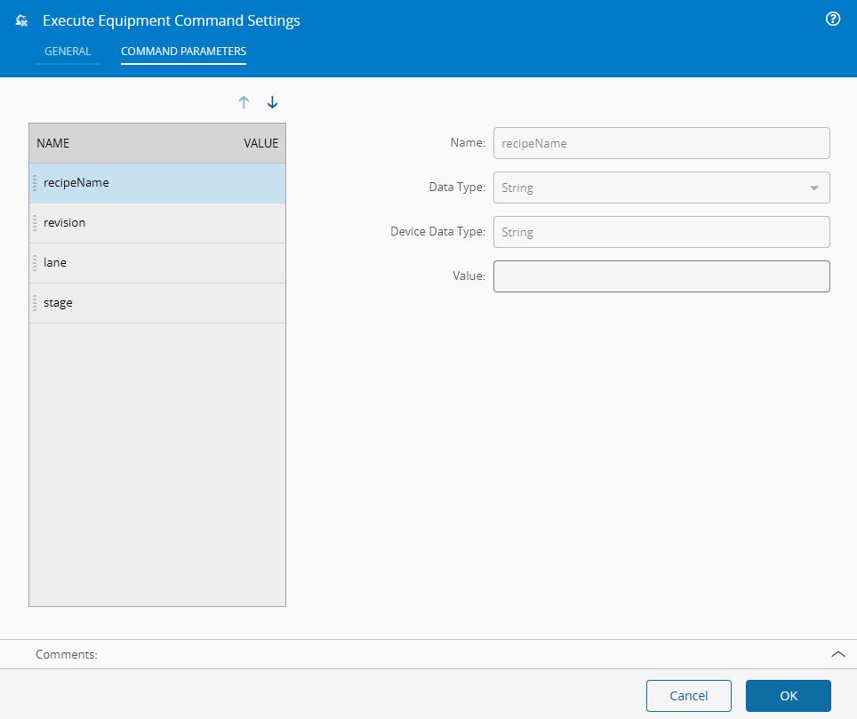Confirm settings with the OK button
This screenshot has height=719, width=857.
click(788, 696)
